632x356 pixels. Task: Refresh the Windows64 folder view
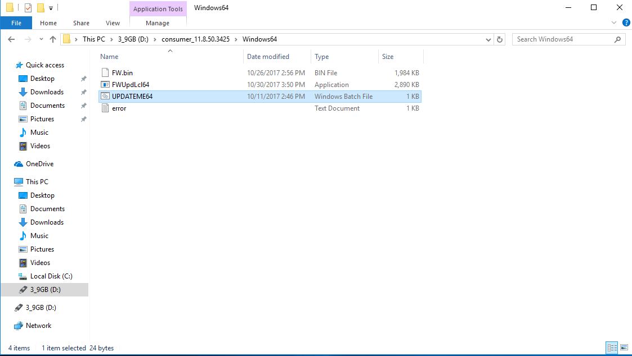pos(500,39)
